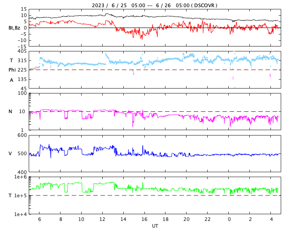Click the 'UT' label under the time axis
Viewport: 287px width, 229px height.
tap(155, 226)
